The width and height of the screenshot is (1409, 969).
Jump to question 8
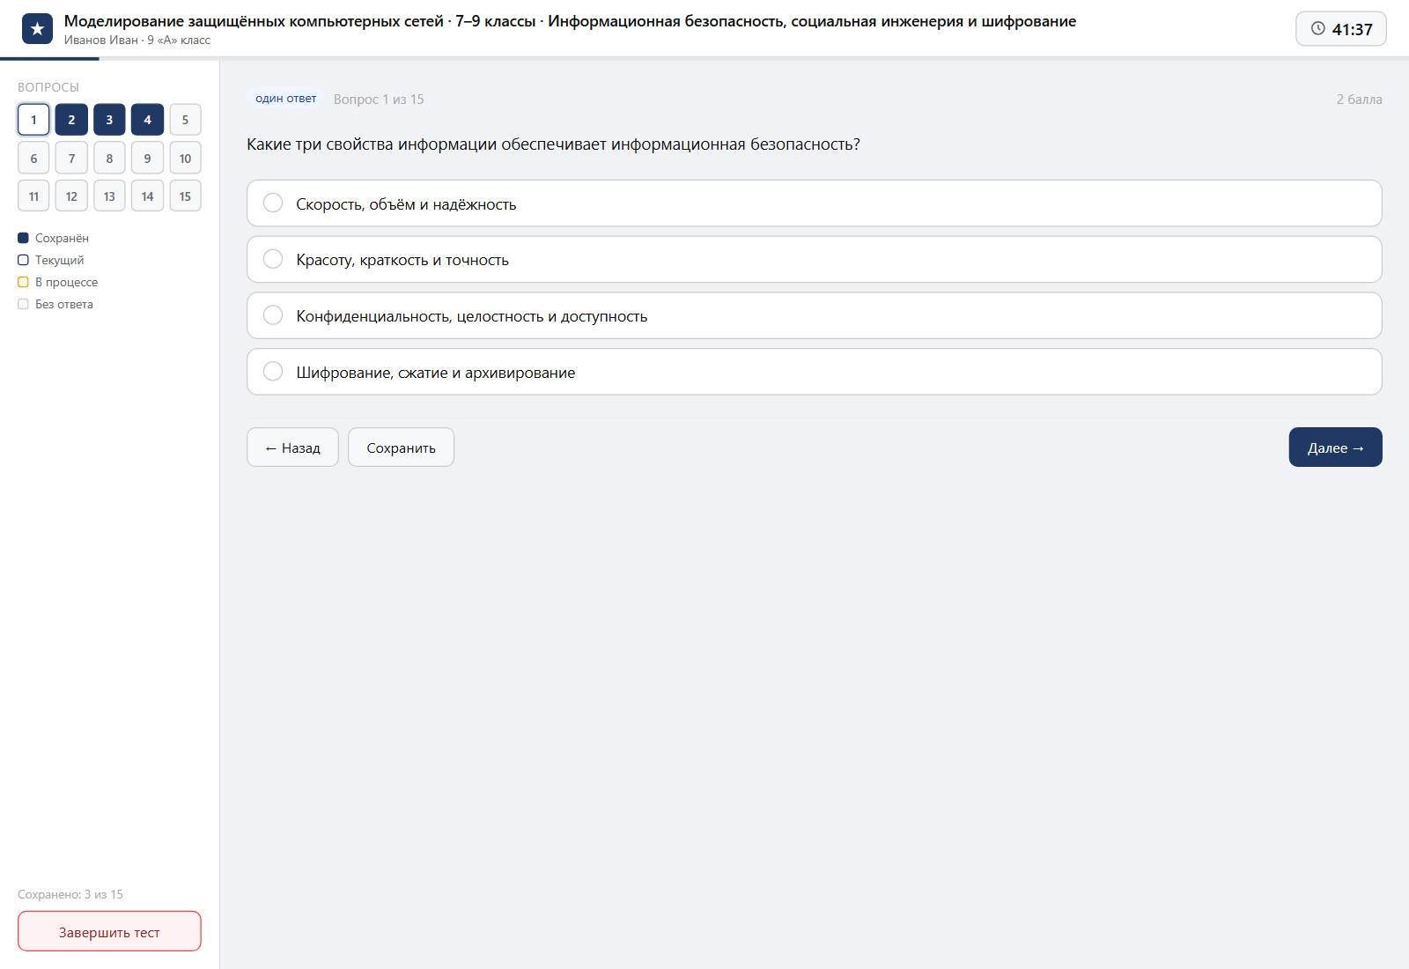point(109,159)
